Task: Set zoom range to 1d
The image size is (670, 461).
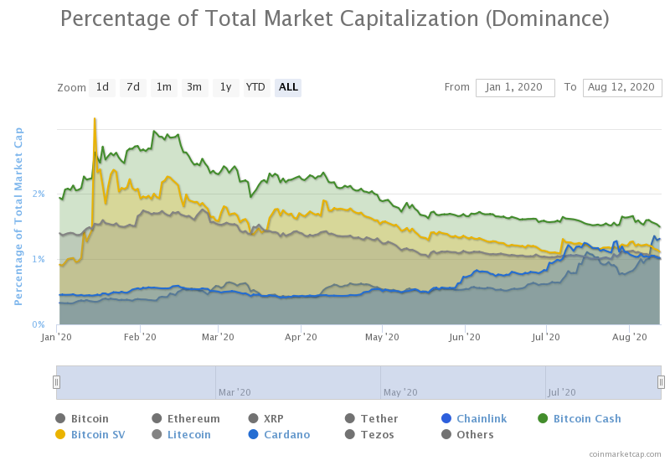Action: 102,87
